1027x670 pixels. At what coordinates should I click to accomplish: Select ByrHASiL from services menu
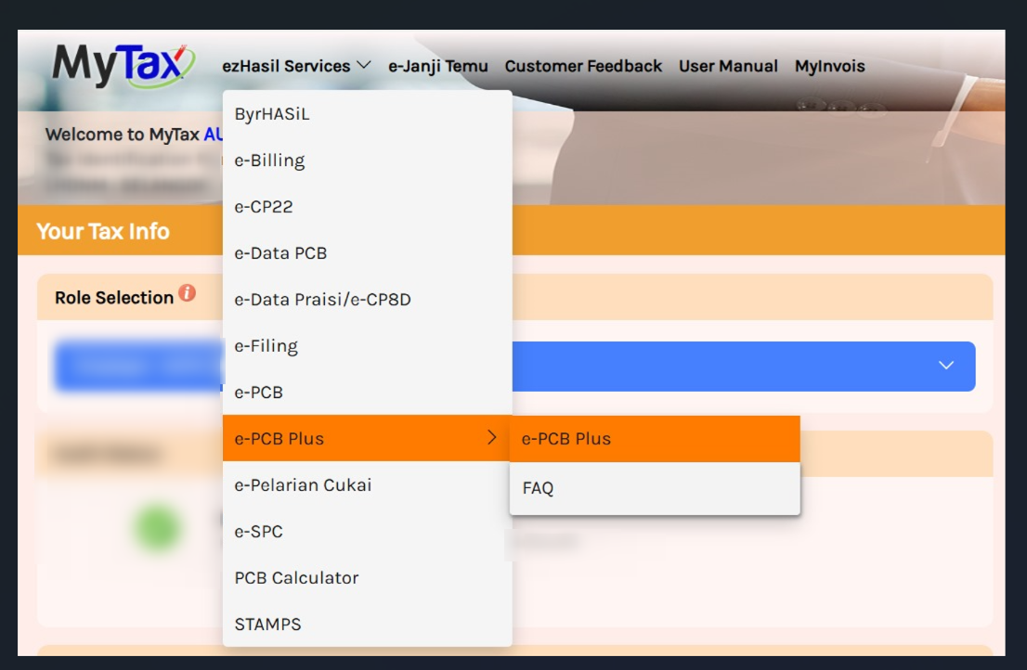pos(368,114)
